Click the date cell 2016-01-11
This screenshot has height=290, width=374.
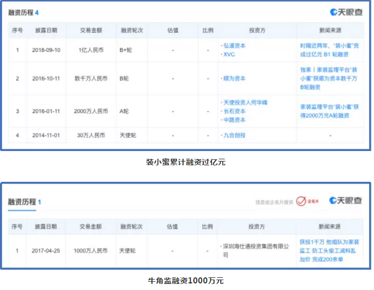pyautogui.click(x=46, y=111)
